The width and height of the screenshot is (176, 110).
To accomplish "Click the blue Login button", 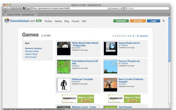I will point(153,21).
